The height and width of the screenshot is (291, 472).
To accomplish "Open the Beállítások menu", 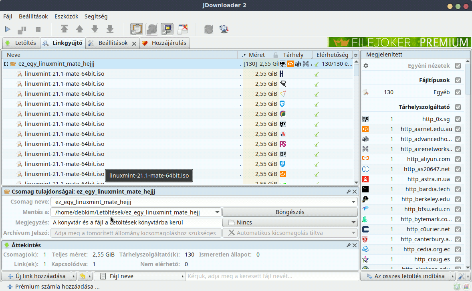I will [33, 16].
